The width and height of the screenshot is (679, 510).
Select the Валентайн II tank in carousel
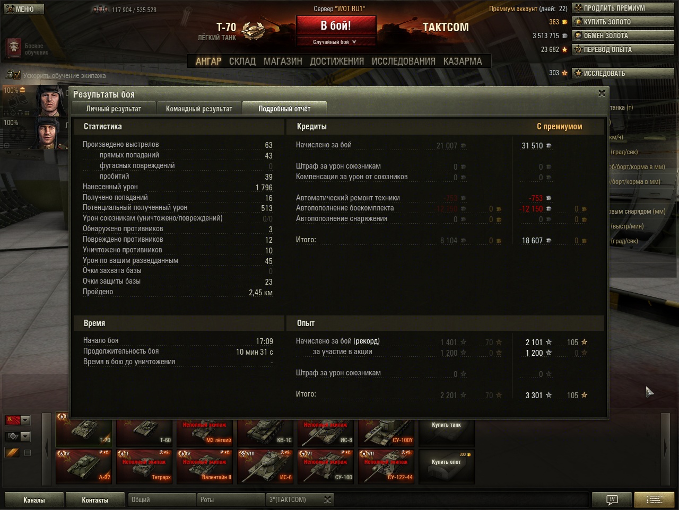(x=205, y=467)
